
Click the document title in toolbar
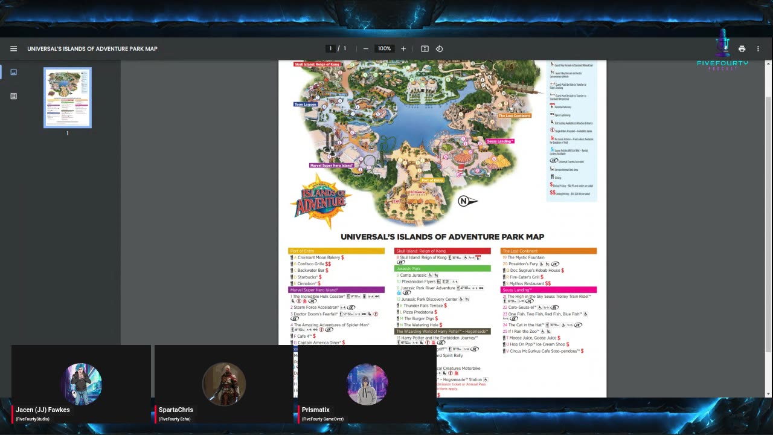pyautogui.click(x=92, y=49)
